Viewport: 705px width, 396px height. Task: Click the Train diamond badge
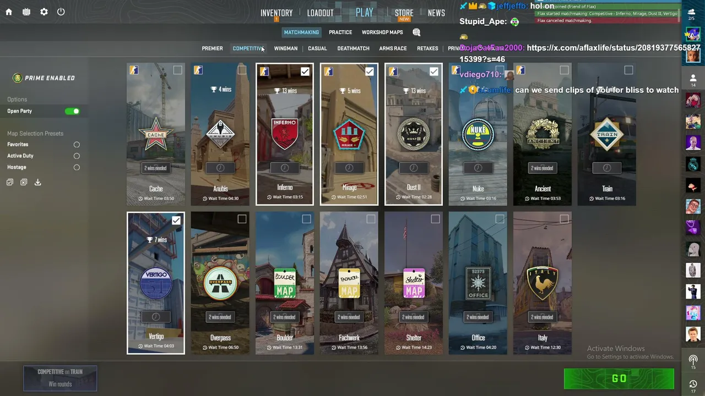[607, 134]
